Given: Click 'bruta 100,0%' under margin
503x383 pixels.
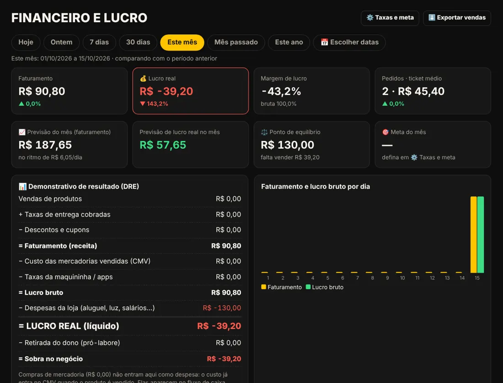Looking at the screenshot, I should [278, 104].
